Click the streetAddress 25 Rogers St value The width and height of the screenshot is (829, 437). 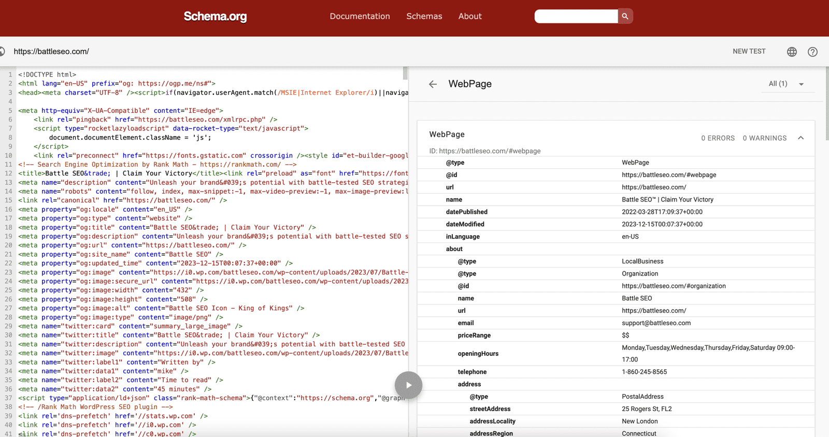coord(647,409)
